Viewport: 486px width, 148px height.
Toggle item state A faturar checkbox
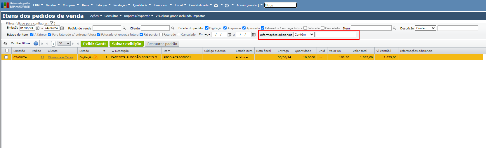click(32, 34)
